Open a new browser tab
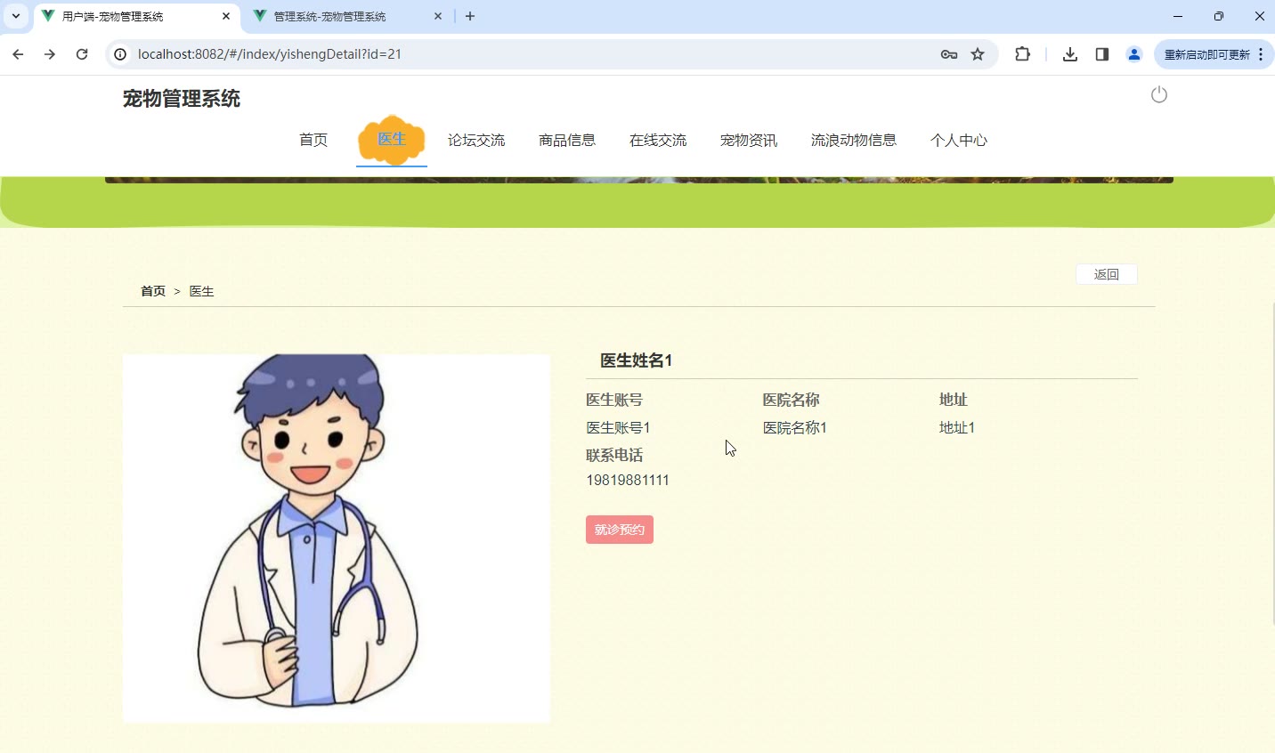 coord(470,16)
